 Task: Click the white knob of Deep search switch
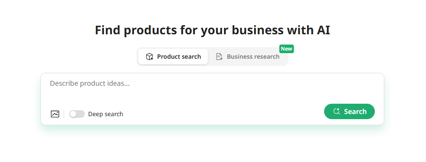click(73, 114)
